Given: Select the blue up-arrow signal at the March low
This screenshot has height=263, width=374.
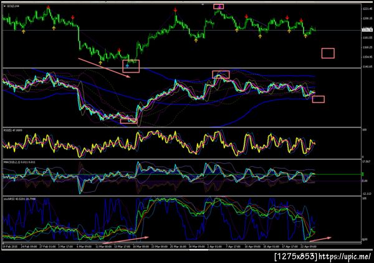Looking at the screenshot, I should point(127,66).
